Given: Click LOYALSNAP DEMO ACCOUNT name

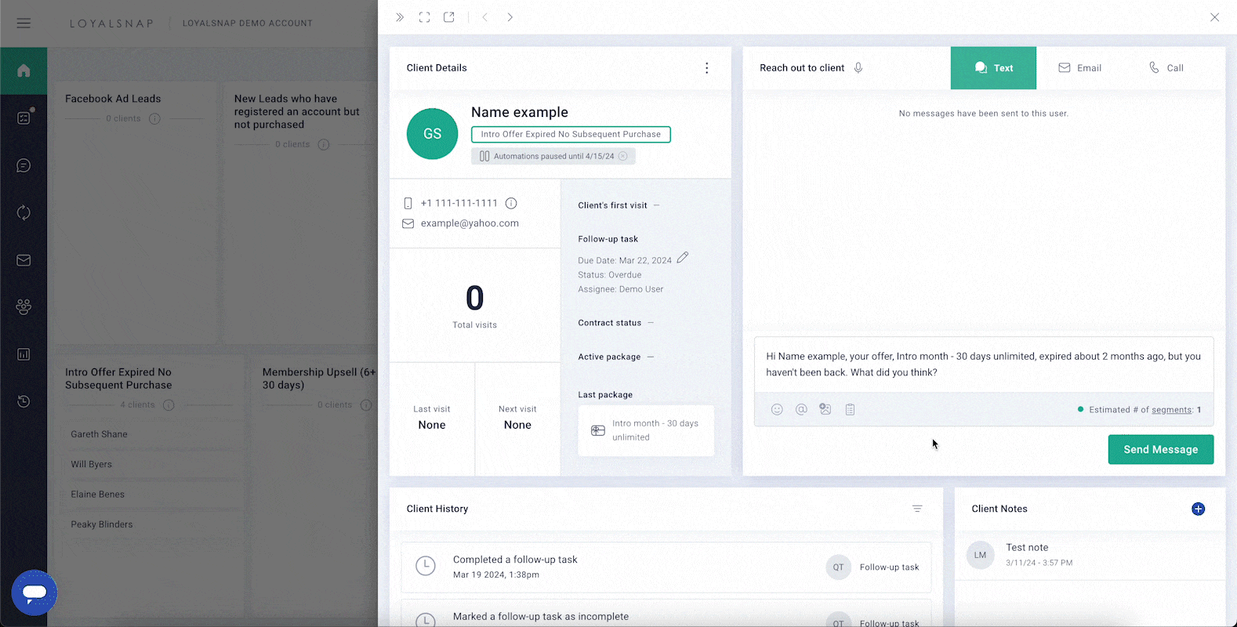Looking at the screenshot, I should [x=248, y=24].
